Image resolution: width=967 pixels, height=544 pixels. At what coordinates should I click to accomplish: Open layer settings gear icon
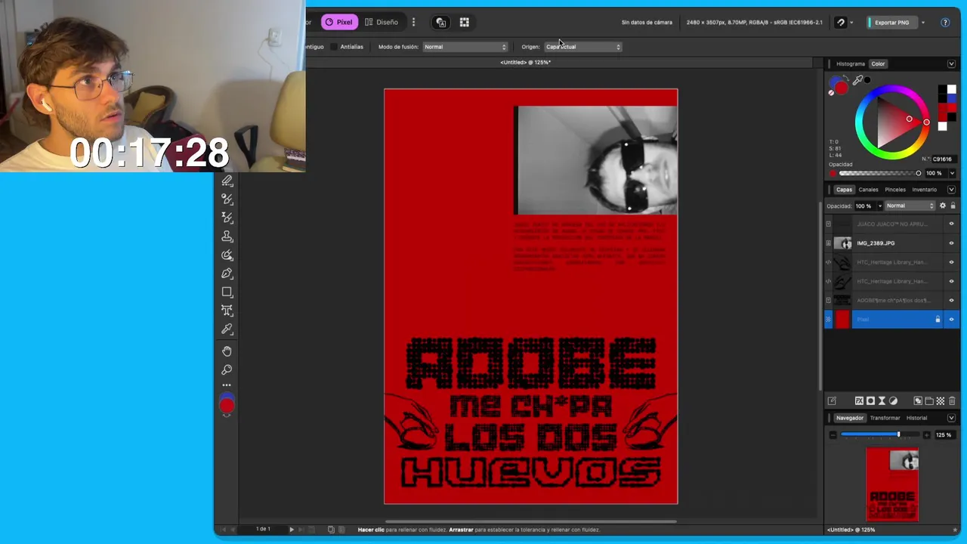pos(943,206)
